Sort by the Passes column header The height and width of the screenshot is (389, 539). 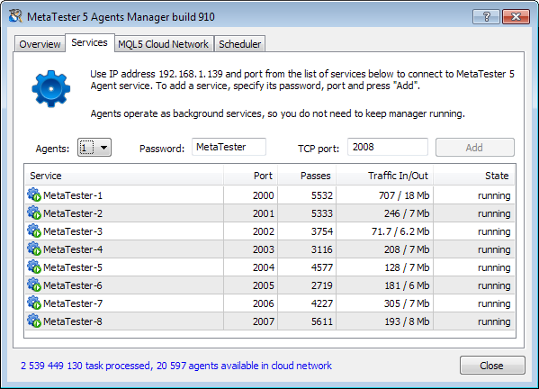(x=307, y=176)
